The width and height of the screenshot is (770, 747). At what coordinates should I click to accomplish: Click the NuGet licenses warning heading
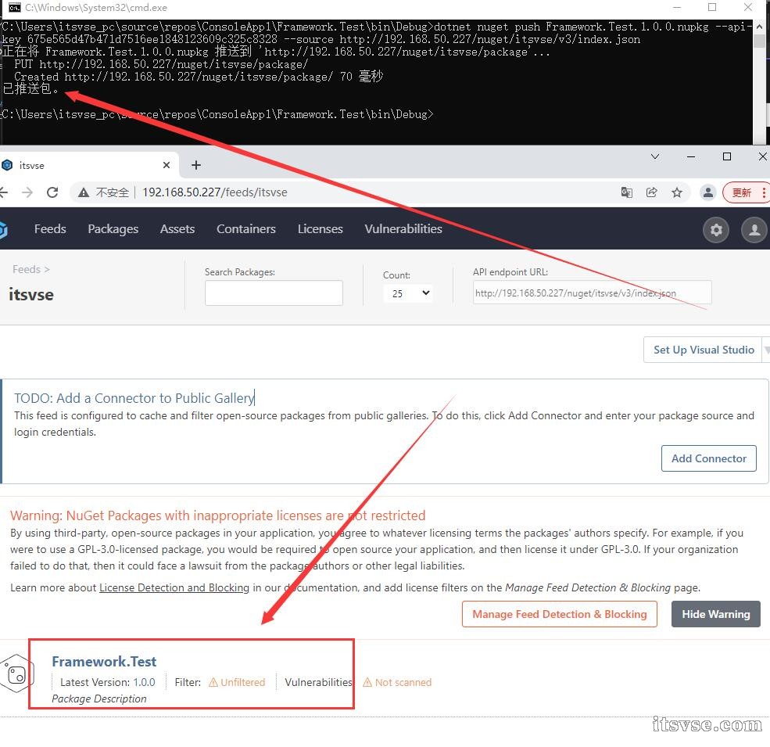click(217, 515)
